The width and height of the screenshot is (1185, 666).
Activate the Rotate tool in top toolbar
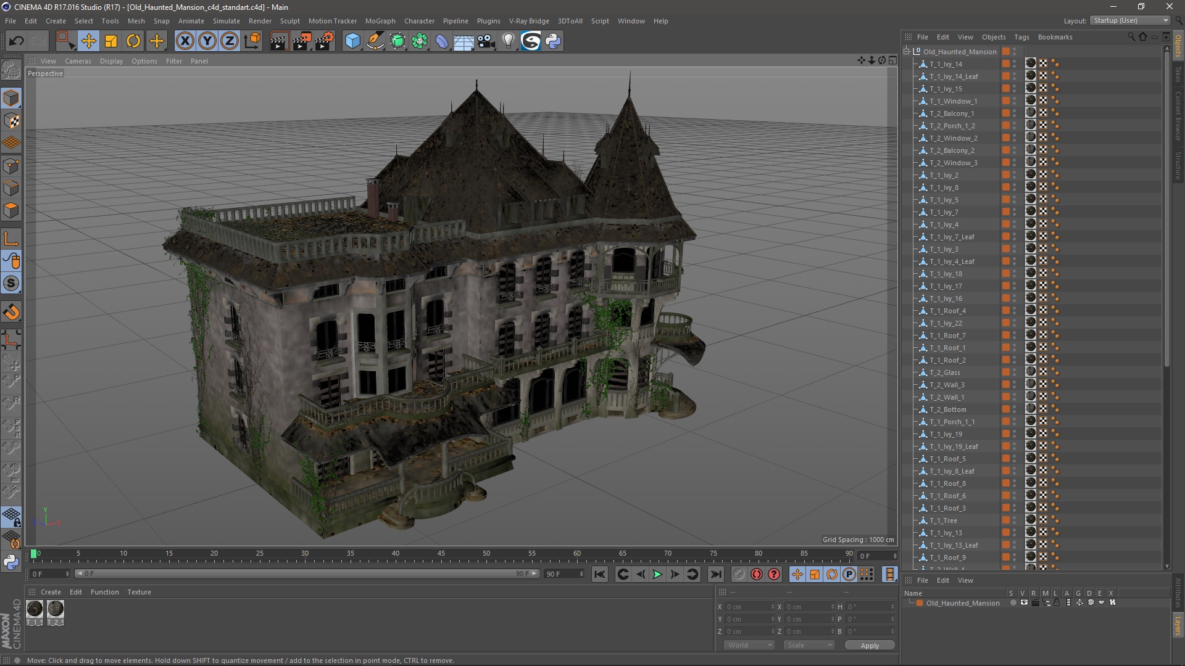click(x=133, y=41)
